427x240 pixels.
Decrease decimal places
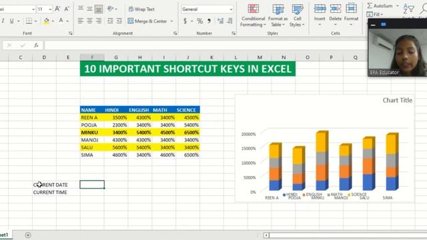click(x=230, y=21)
